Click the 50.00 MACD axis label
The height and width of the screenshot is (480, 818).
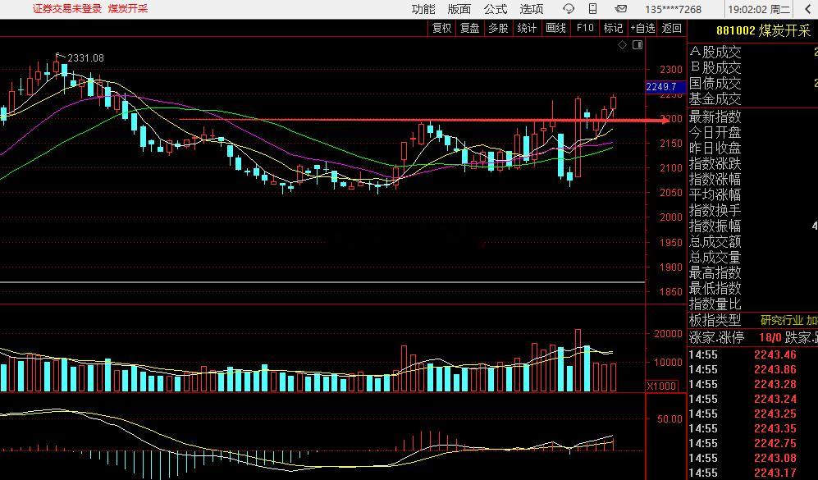pos(669,419)
